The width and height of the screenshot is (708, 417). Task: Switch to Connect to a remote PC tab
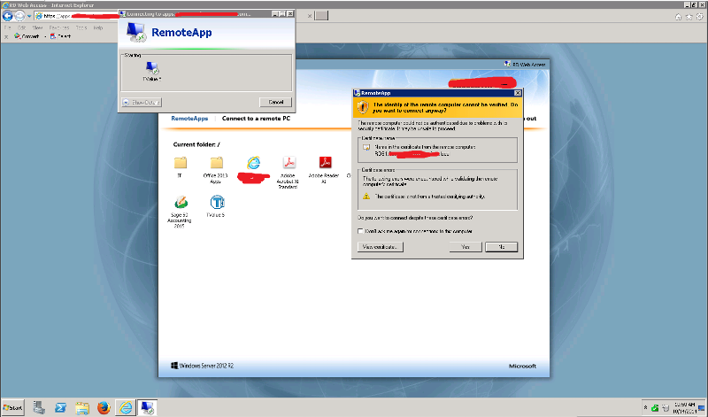[x=256, y=119]
